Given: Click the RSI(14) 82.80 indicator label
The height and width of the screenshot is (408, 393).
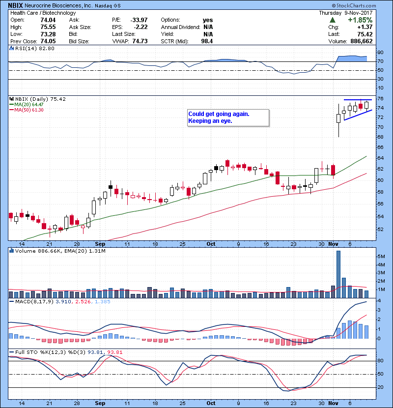Looking at the screenshot, I should point(34,48).
